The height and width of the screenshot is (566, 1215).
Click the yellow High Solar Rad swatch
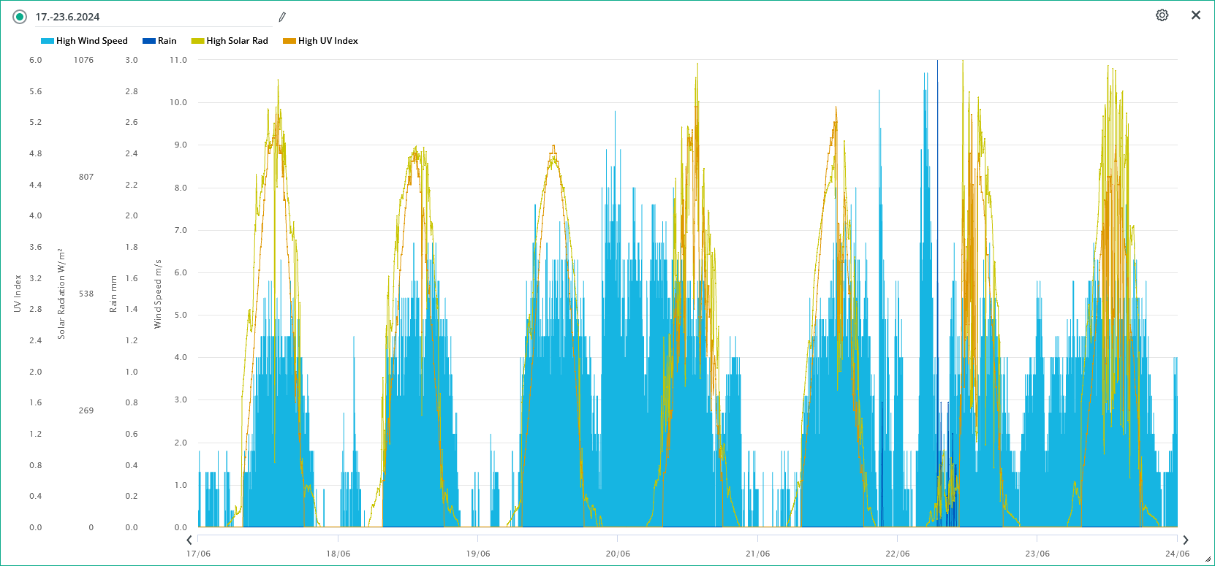tap(197, 41)
